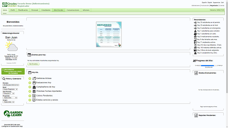Click the Cumpleañeros de hoy cake icon
228x128 pixels.
34,87
